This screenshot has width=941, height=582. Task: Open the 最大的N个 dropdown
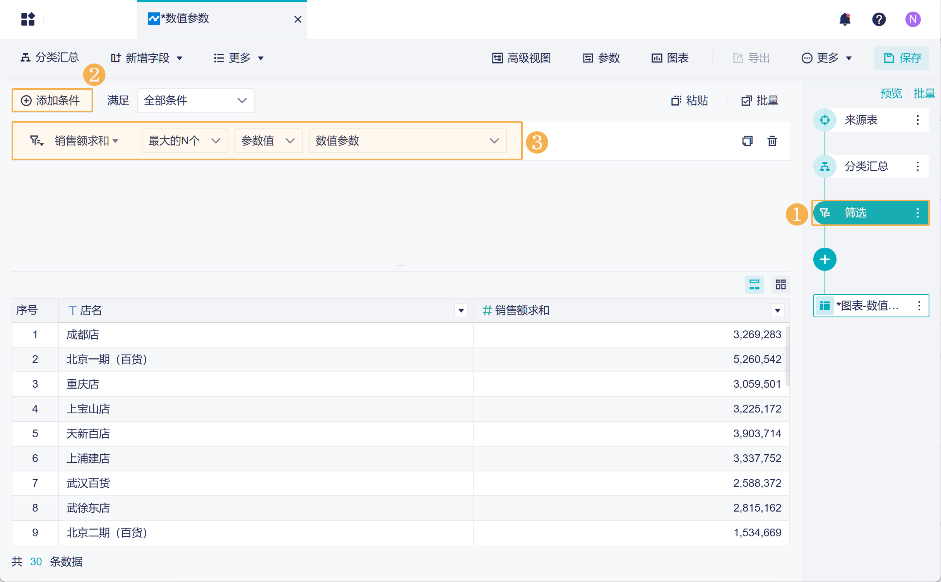185,141
